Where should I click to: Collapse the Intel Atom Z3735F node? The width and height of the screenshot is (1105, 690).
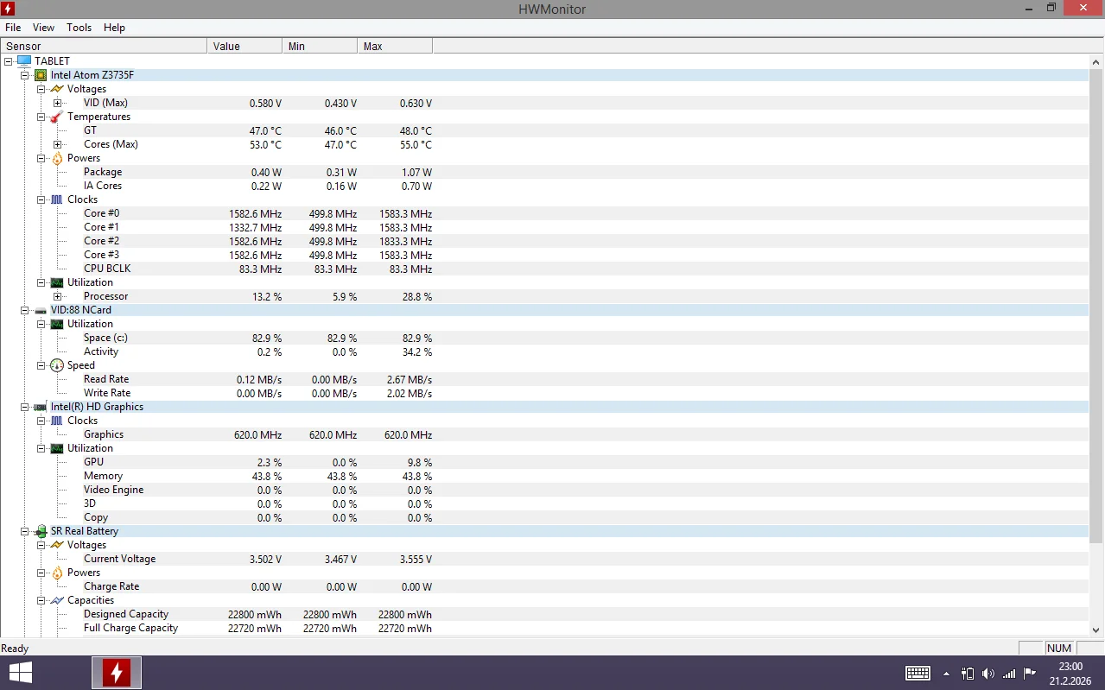25,75
